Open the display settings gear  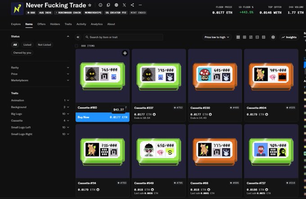(x=273, y=37)
